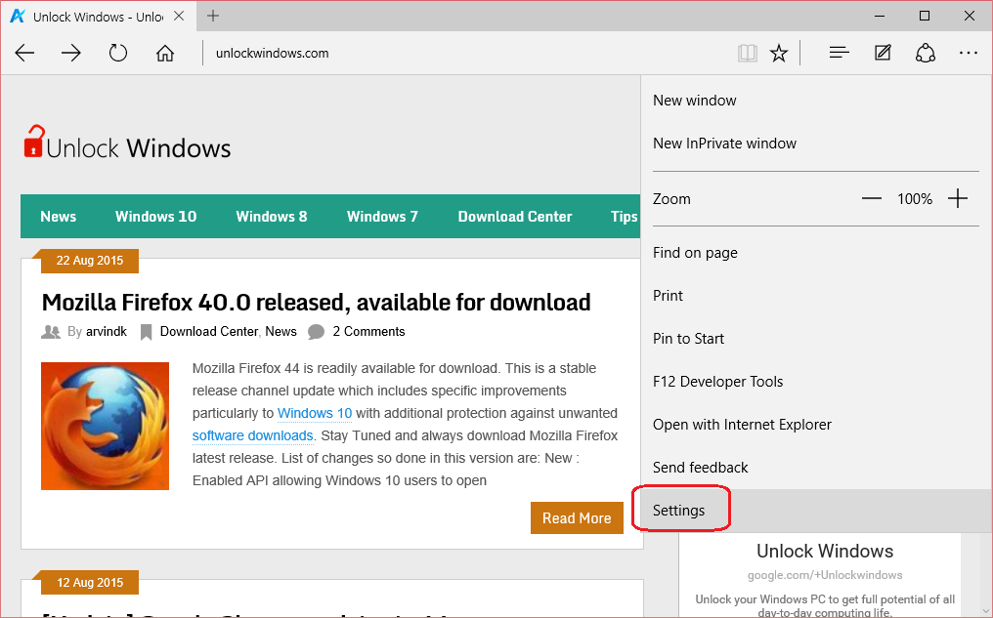Open the Mozilla Firefox 40.0 article headline
Image resolution: width=993 pixels, height=618 pixels.
click(316, 303)
